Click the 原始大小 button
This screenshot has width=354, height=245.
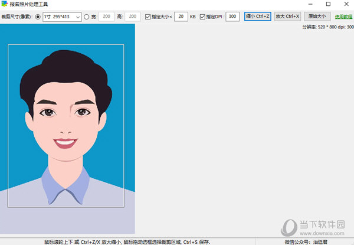[x=317, y=17]
